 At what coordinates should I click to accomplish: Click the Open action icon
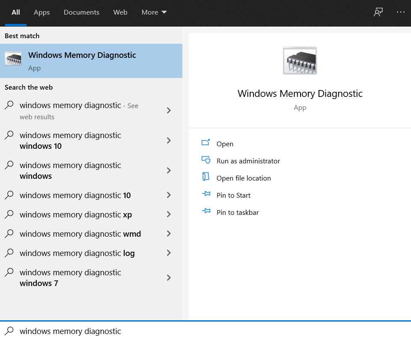(x=206, y=143)
